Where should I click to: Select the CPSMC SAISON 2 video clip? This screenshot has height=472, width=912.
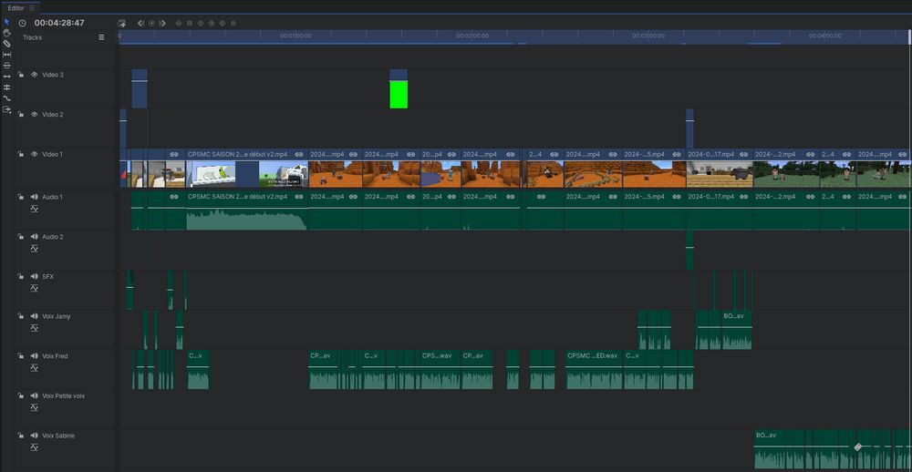(x=246, y=169)
